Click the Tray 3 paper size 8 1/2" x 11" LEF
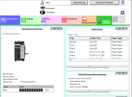Viewport: 132px width, 97px height. pos(97,52)
